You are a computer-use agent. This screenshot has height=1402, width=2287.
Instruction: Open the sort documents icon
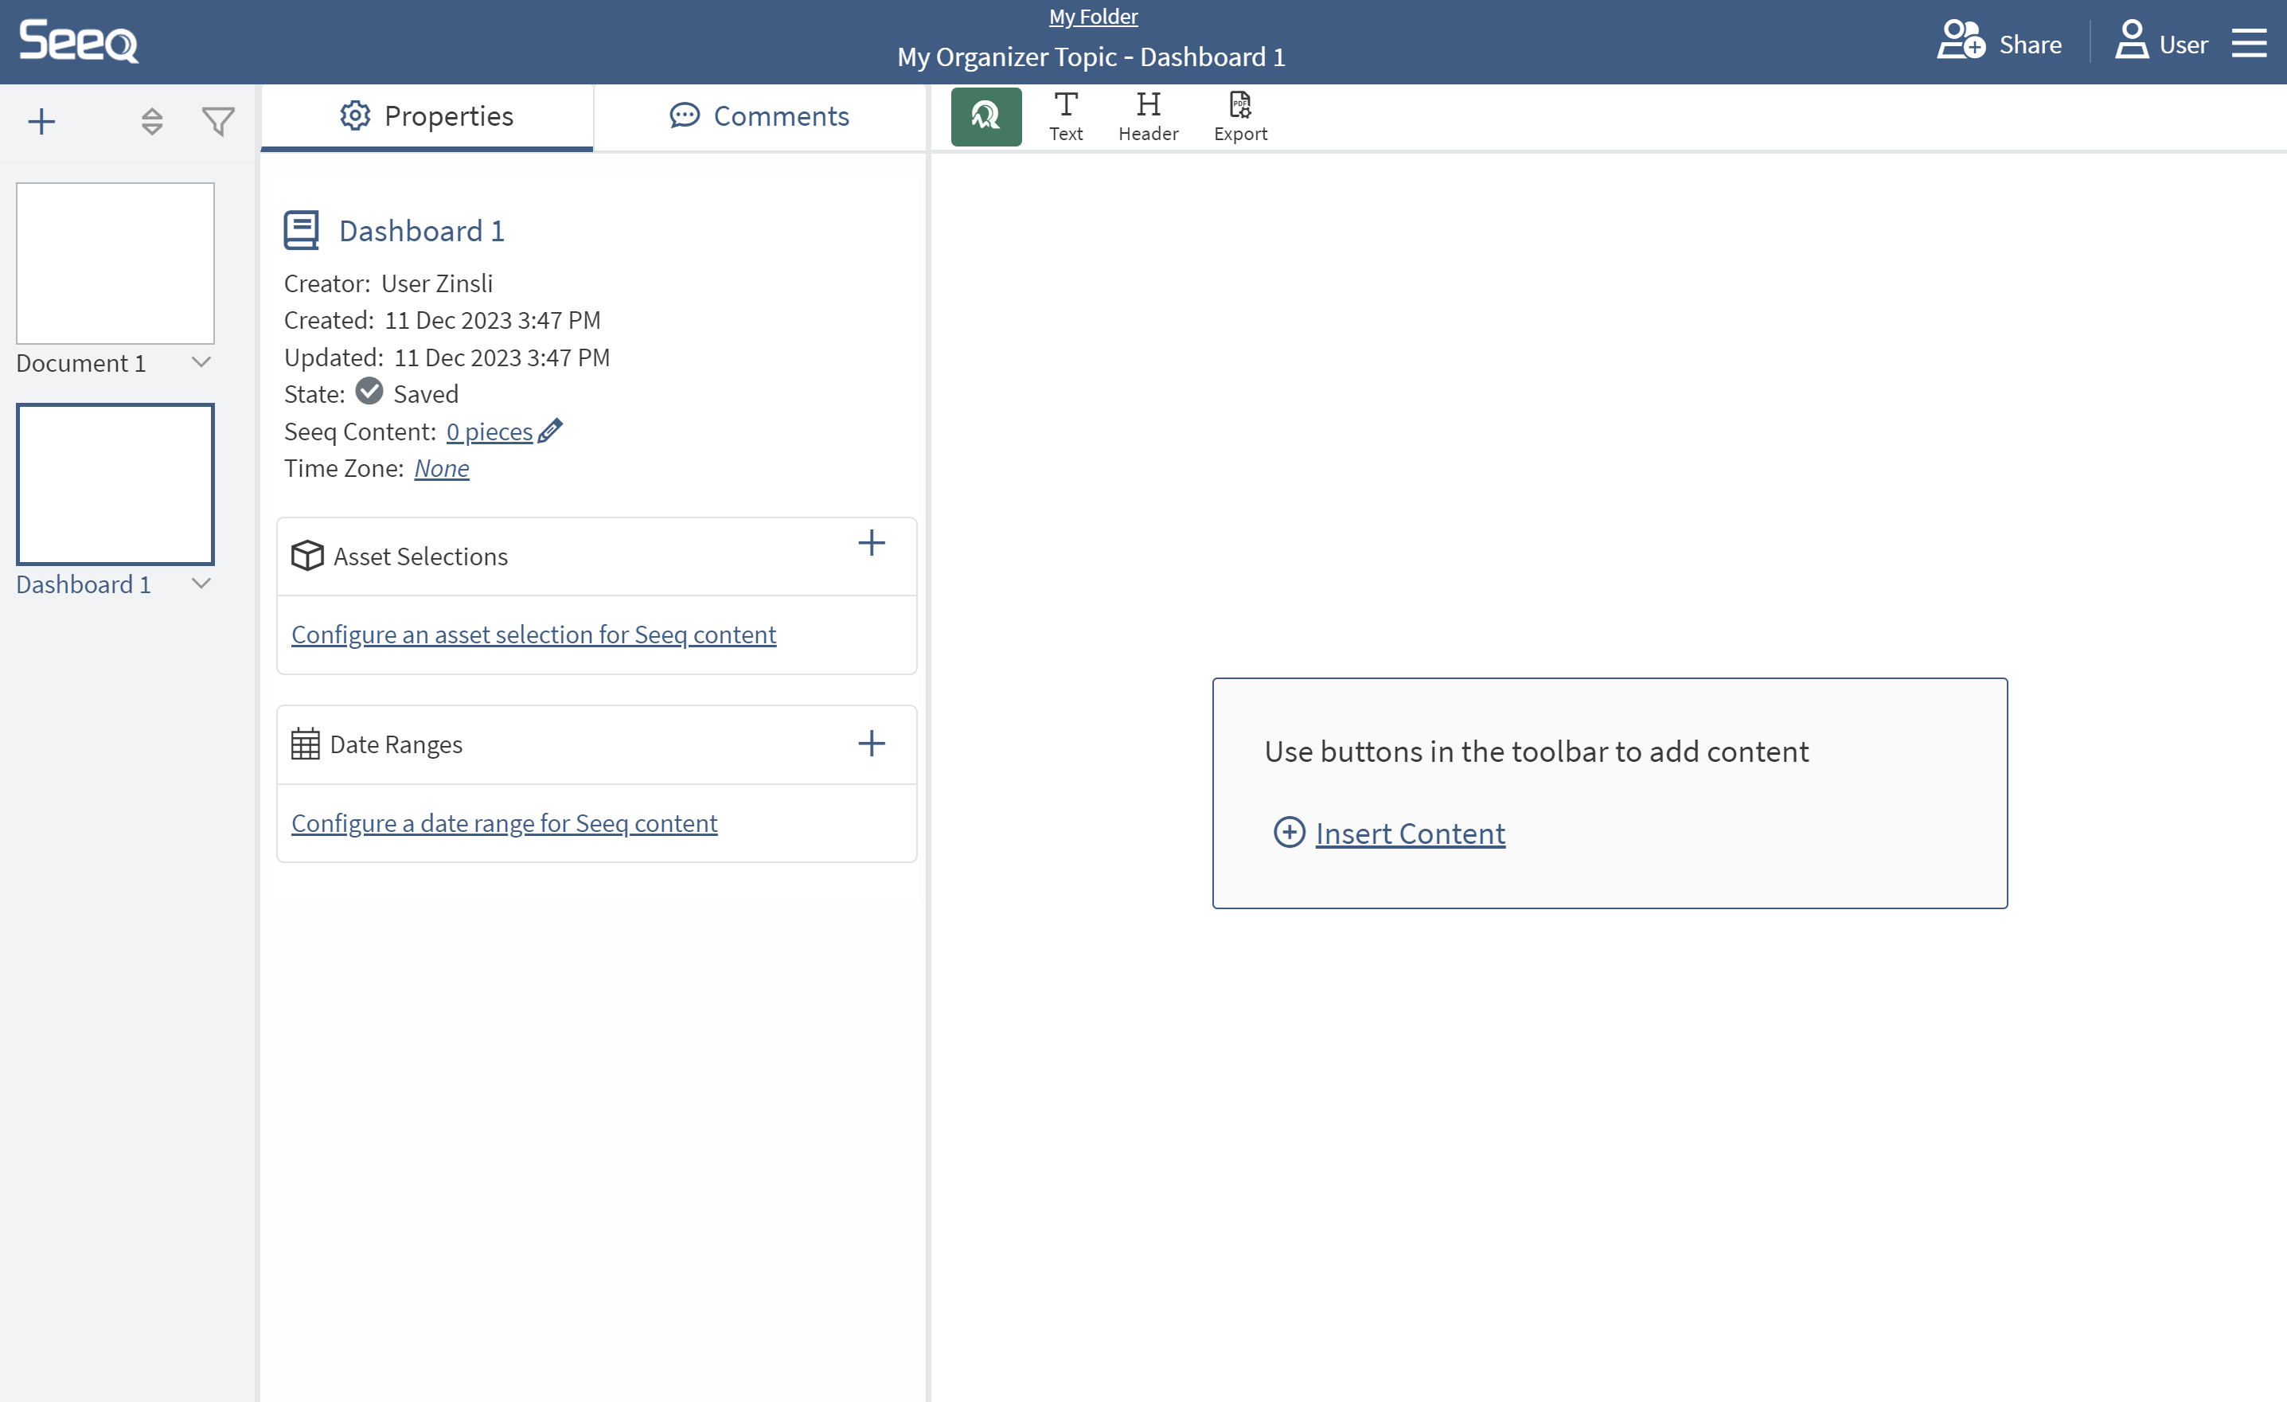152,122
